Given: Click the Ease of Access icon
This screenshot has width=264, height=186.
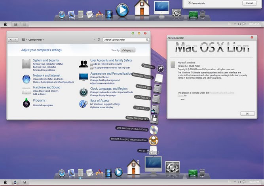Looking at the screenshot, I should tap(84, 104).
